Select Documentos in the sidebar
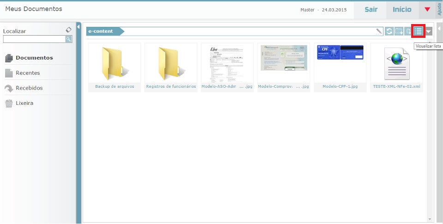 34,58
